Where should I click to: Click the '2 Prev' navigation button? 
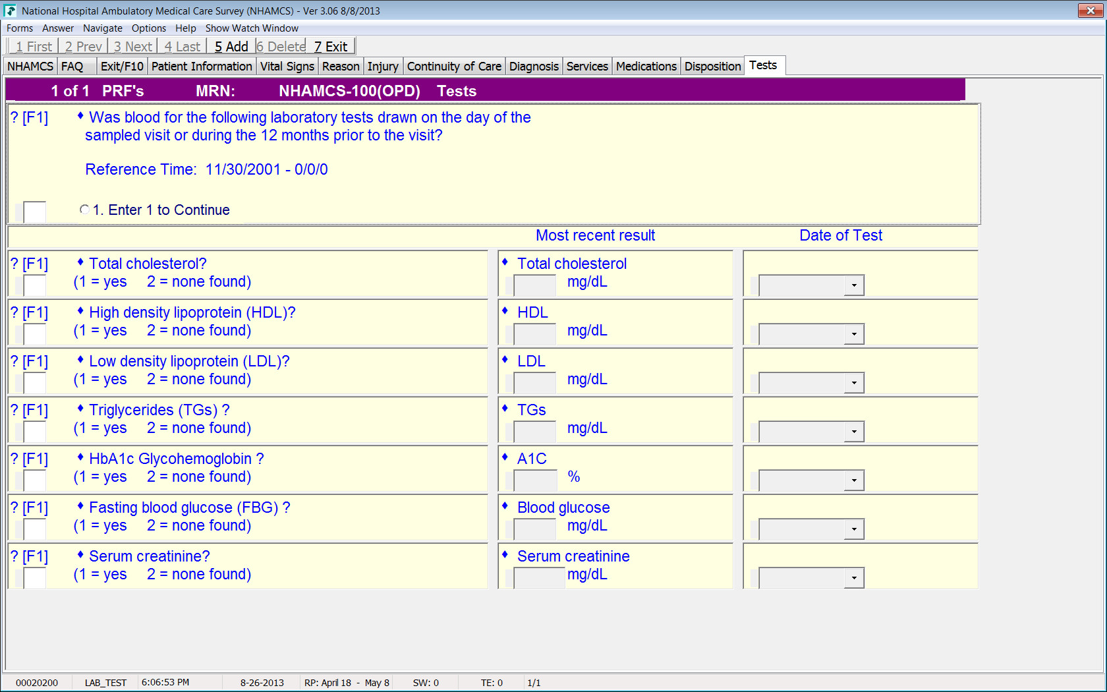click(x=84, y=47)
